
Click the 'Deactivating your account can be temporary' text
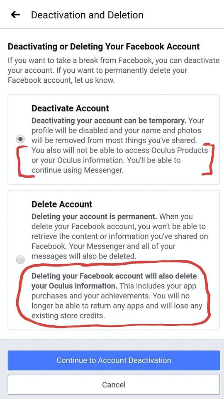(x=109, y=121)
